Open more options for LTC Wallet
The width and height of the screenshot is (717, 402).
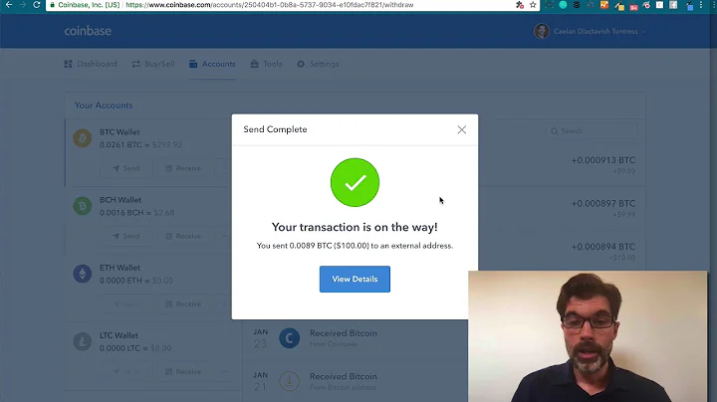(x=224, y=372)
